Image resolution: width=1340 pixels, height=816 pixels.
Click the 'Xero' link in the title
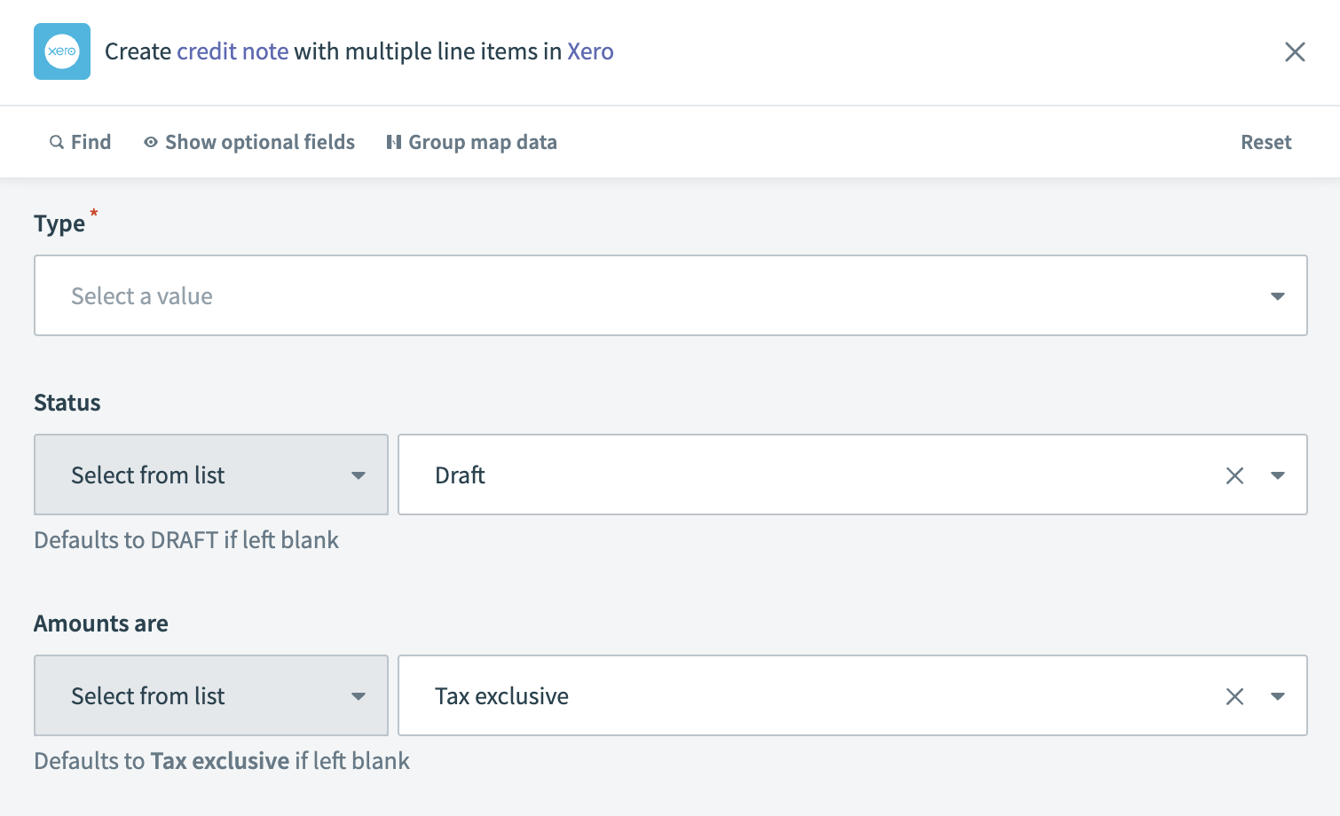590,51
